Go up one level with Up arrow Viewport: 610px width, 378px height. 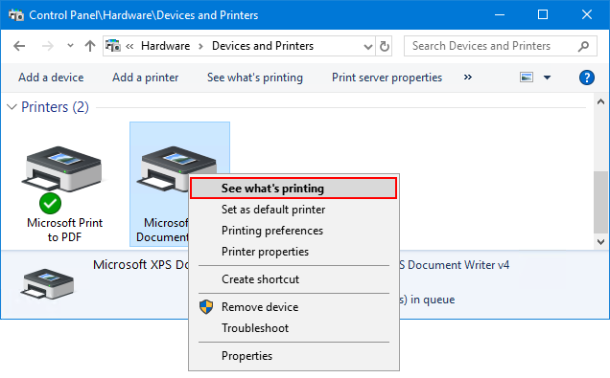point(90,46)
